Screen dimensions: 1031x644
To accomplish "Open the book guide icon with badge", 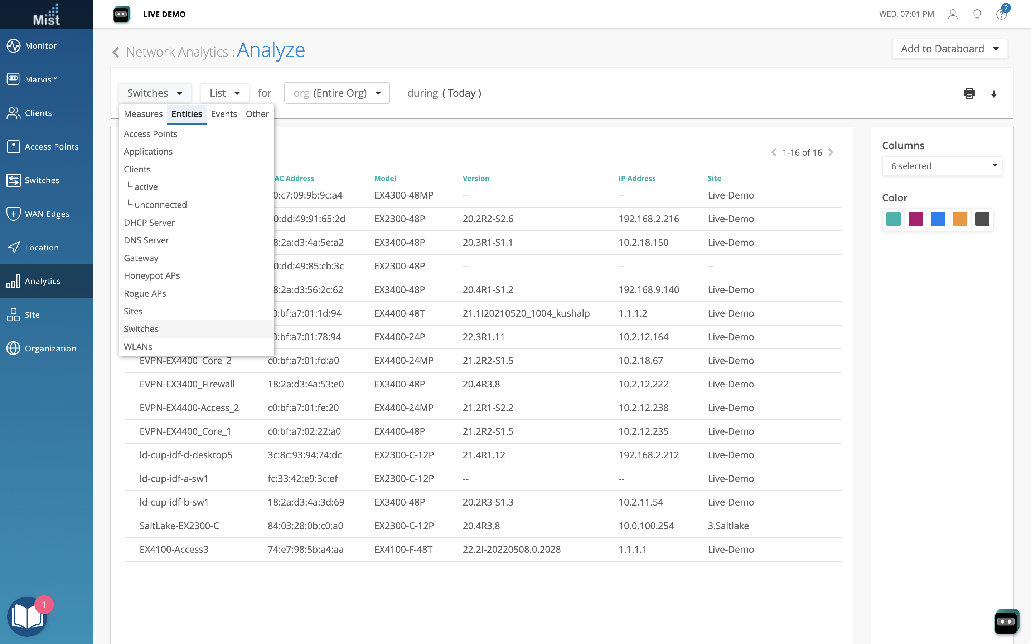I will [x=27, y=616].
